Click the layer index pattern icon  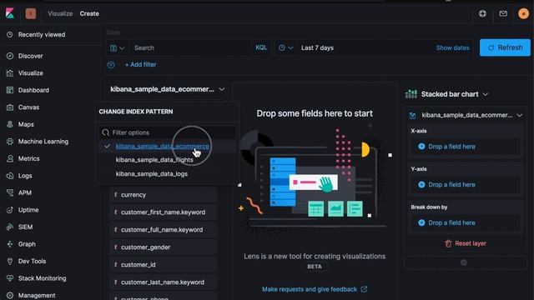(x=412, y=115)
